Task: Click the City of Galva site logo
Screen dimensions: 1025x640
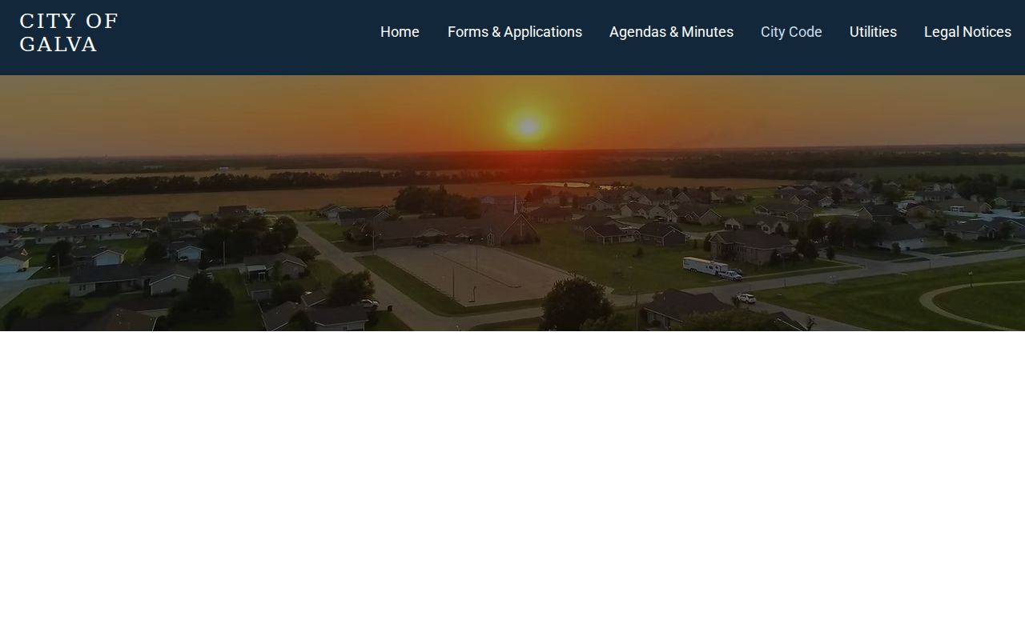Action: pos(69,33)
